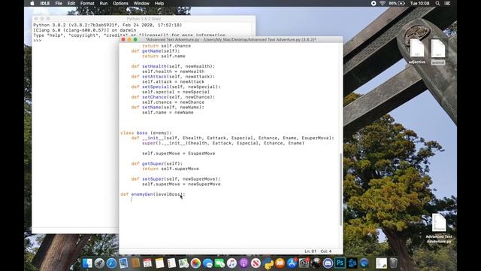
Task: Click 'def setHealth(self, newHealth):' line
Action: point(173,66)
